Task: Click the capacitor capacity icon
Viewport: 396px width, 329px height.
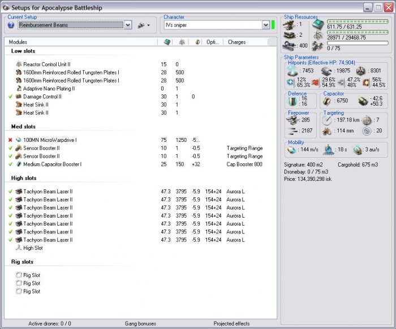Action: 328,101
